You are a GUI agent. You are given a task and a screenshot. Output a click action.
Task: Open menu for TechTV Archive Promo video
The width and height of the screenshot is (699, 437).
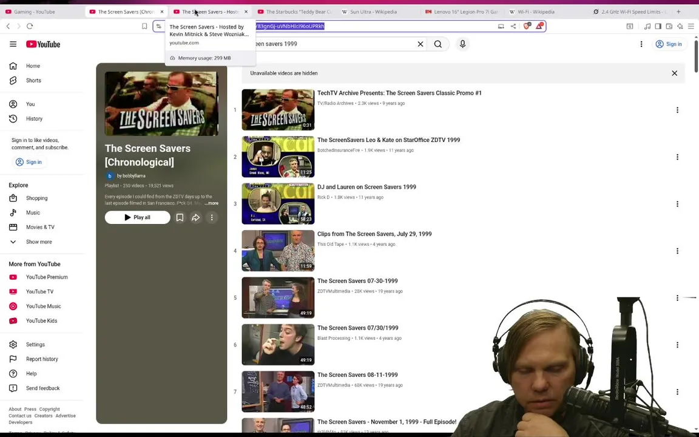[677, 110]
